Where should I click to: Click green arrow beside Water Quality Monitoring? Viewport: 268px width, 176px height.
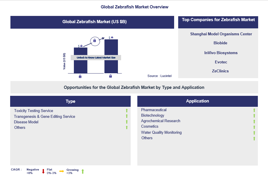click(x=254, y=133)
